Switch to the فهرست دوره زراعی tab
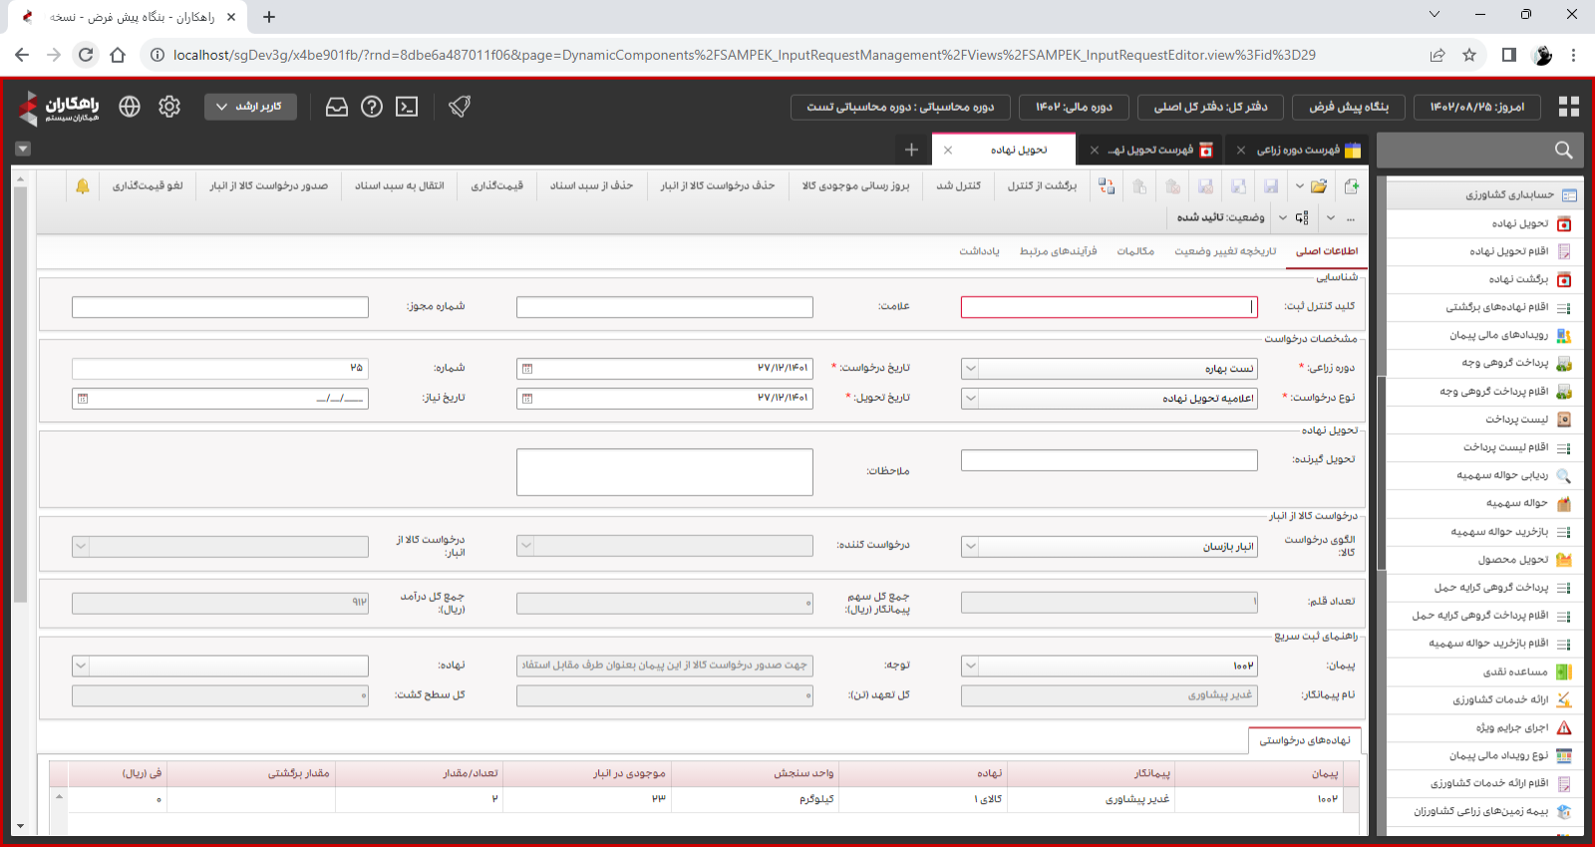The width and height of the screenshot is (1595, 847). point(1297,150)
